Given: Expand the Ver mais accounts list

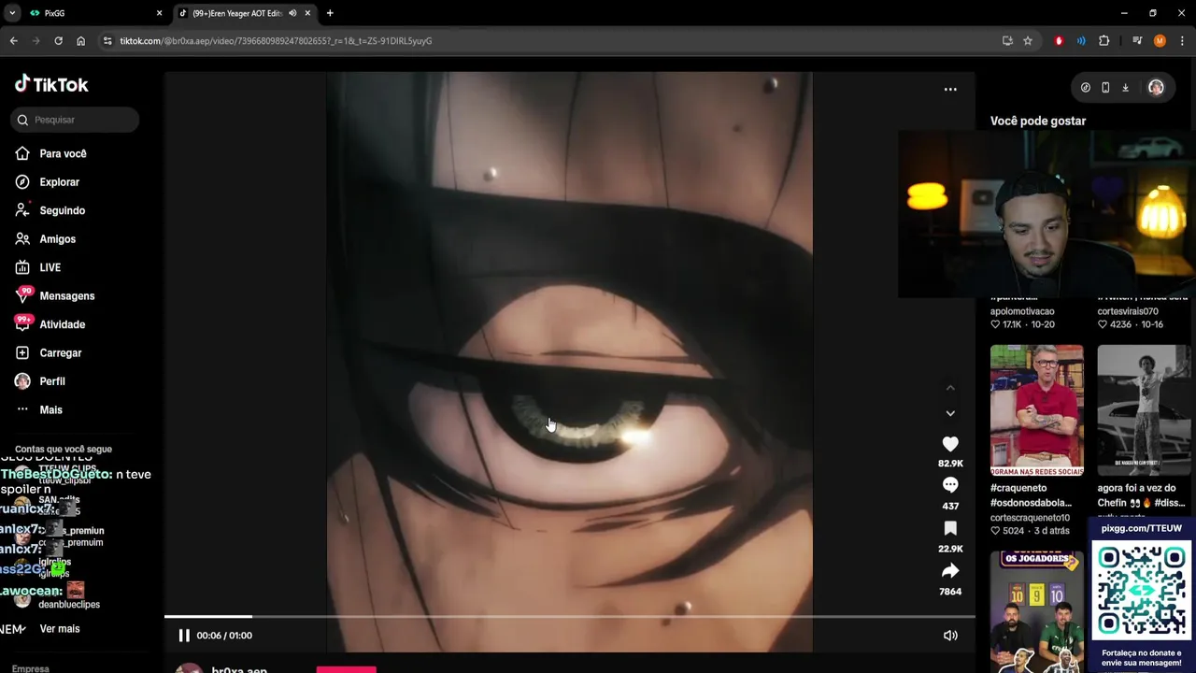Looking at the screenshot, I should tap(60, 629).
